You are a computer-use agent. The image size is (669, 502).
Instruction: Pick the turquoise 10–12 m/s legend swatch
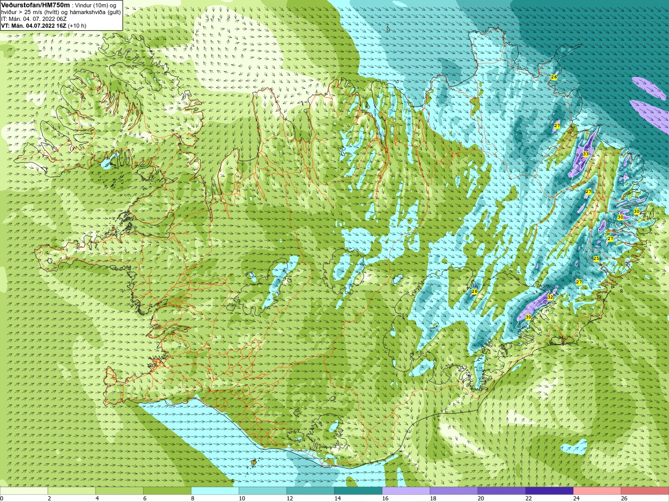click(263, 491)
